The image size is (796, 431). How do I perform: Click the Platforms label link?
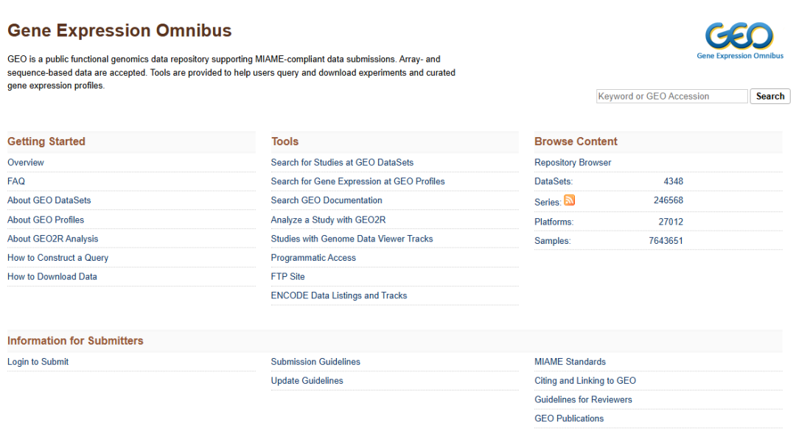click(554, 222)
